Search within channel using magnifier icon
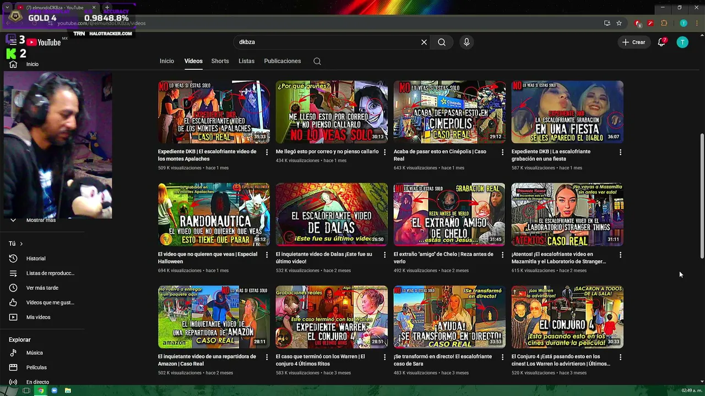 tap(317, 61)
